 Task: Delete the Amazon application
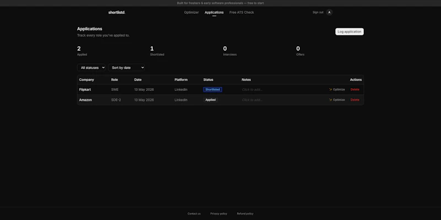pos(354,100)
